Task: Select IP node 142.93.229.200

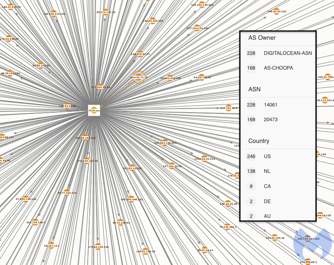Action: [153, 20]
